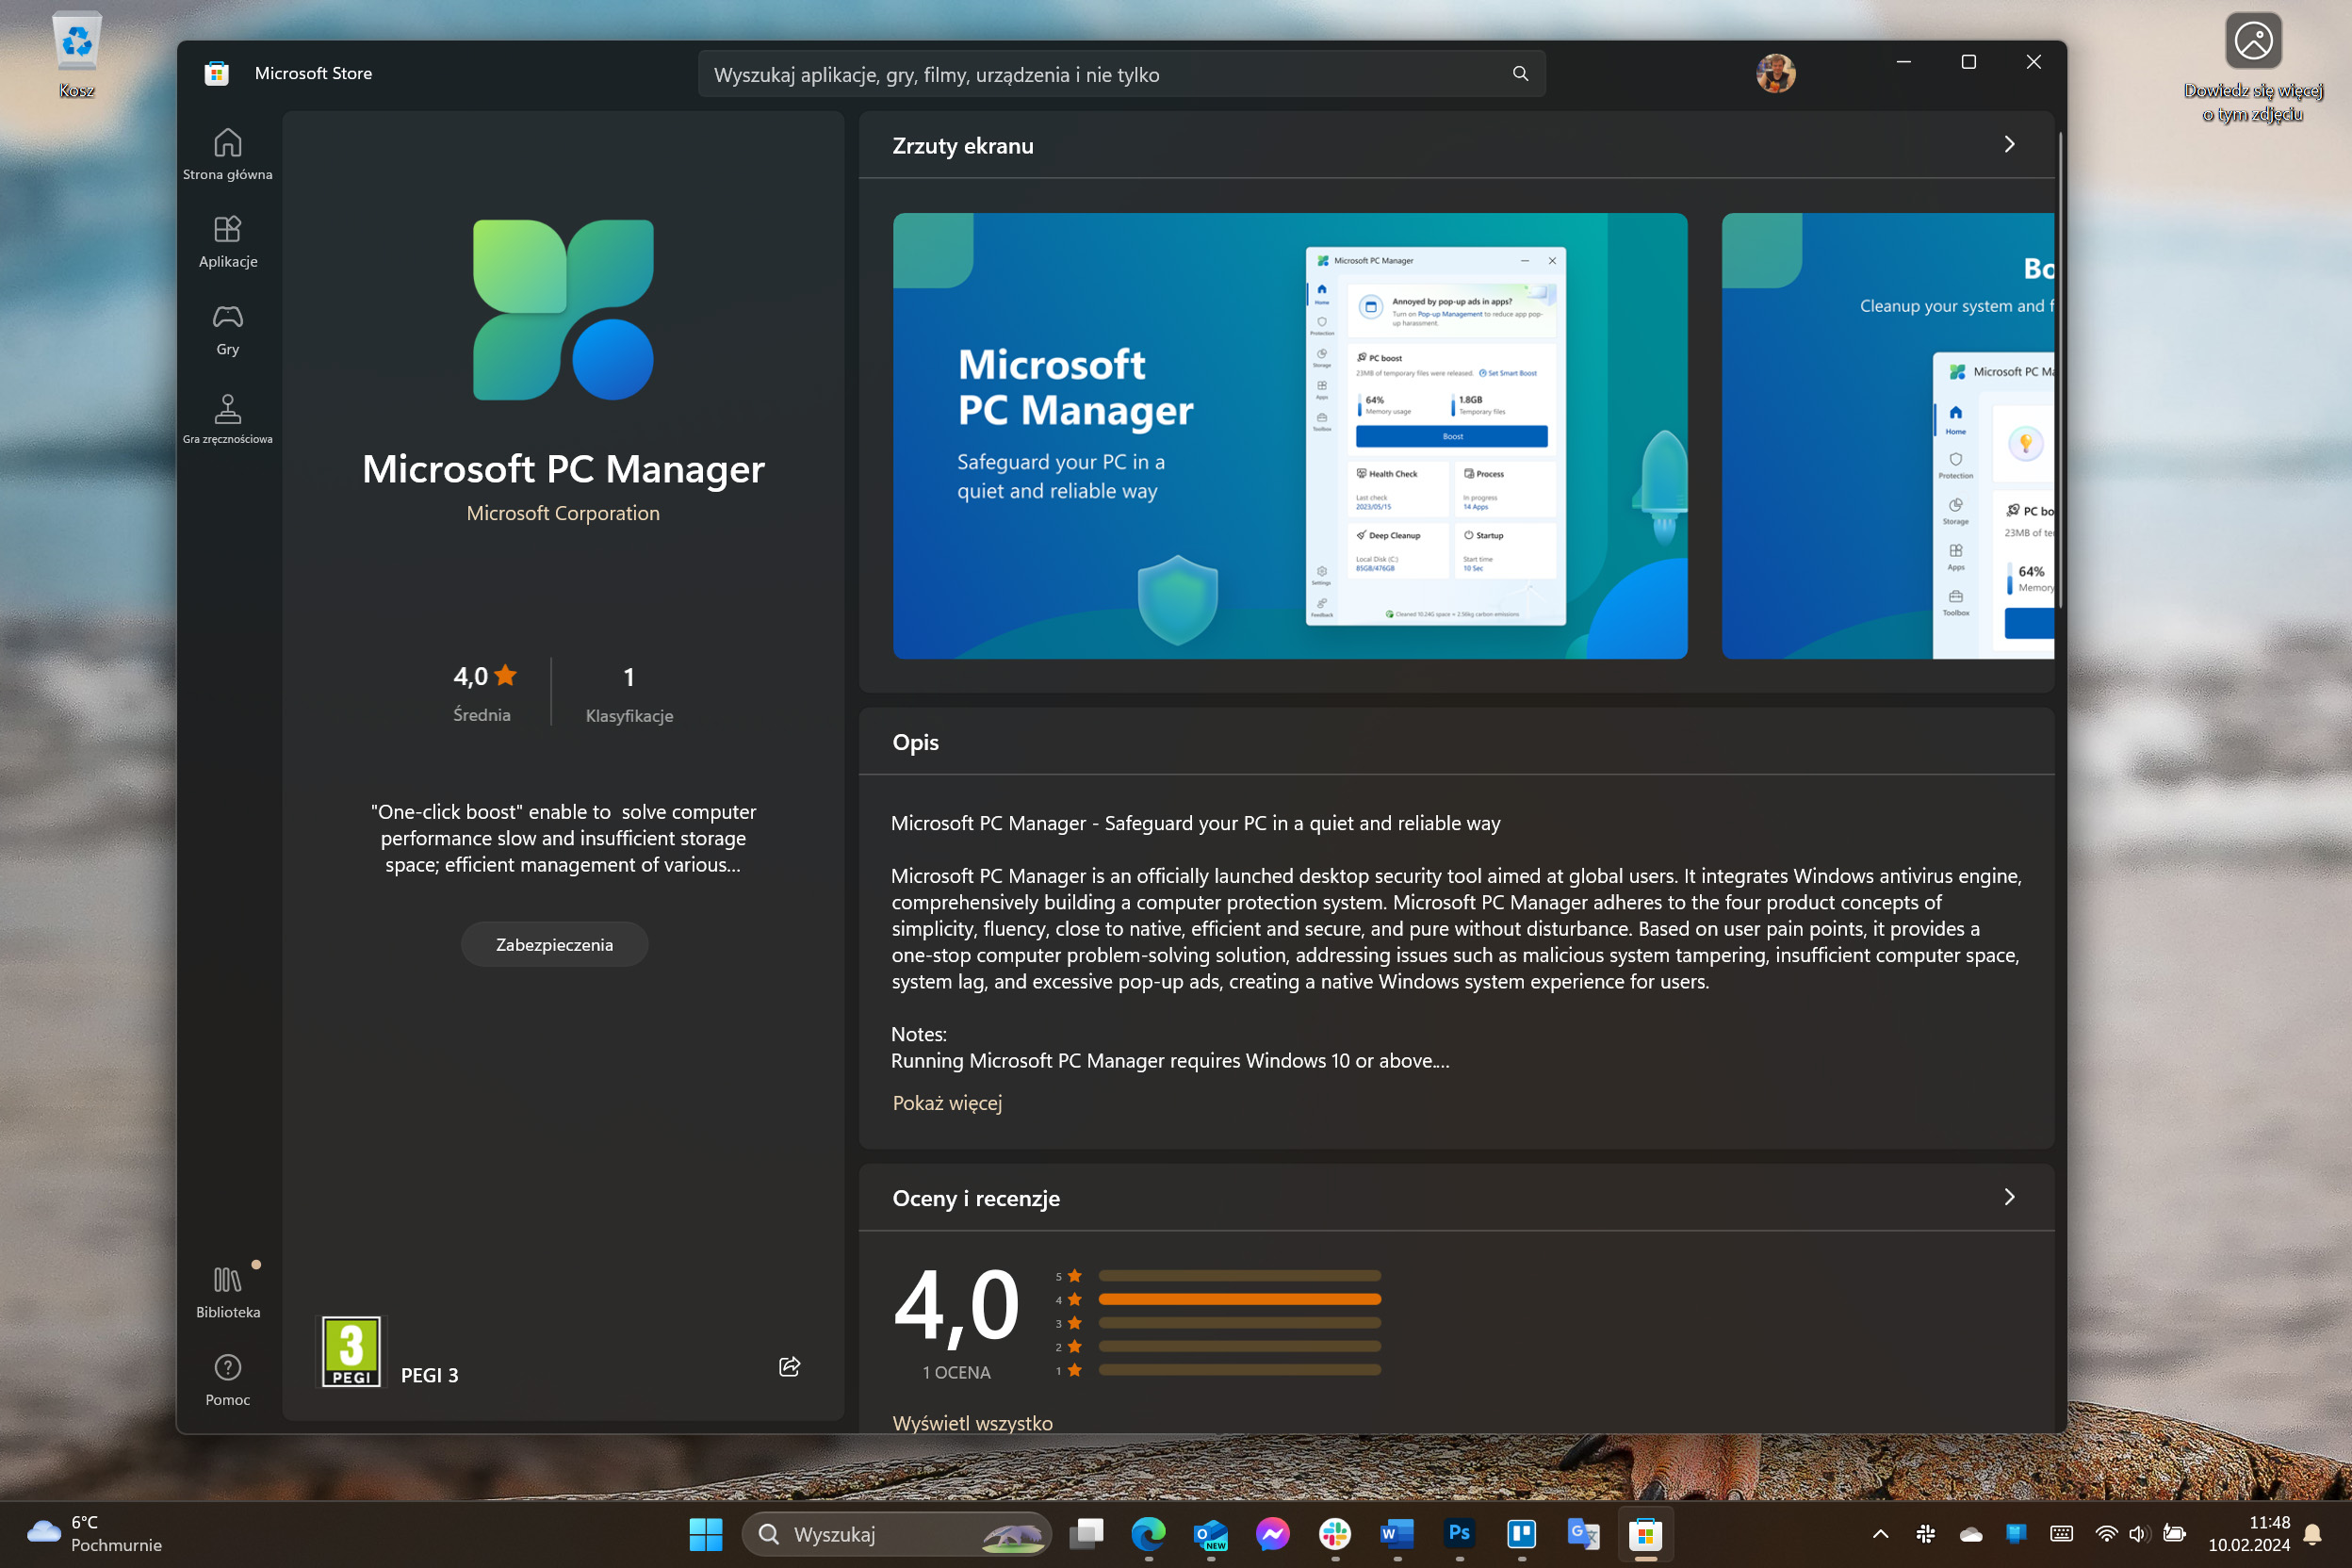Screen dimensions: 2352x1568
Task: Open Trello from taskbar
Action: 1521,1534
